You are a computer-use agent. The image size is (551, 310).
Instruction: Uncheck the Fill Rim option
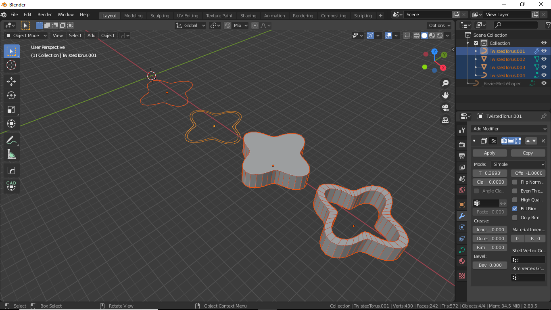pyautogui.click(x=515, y=209)
